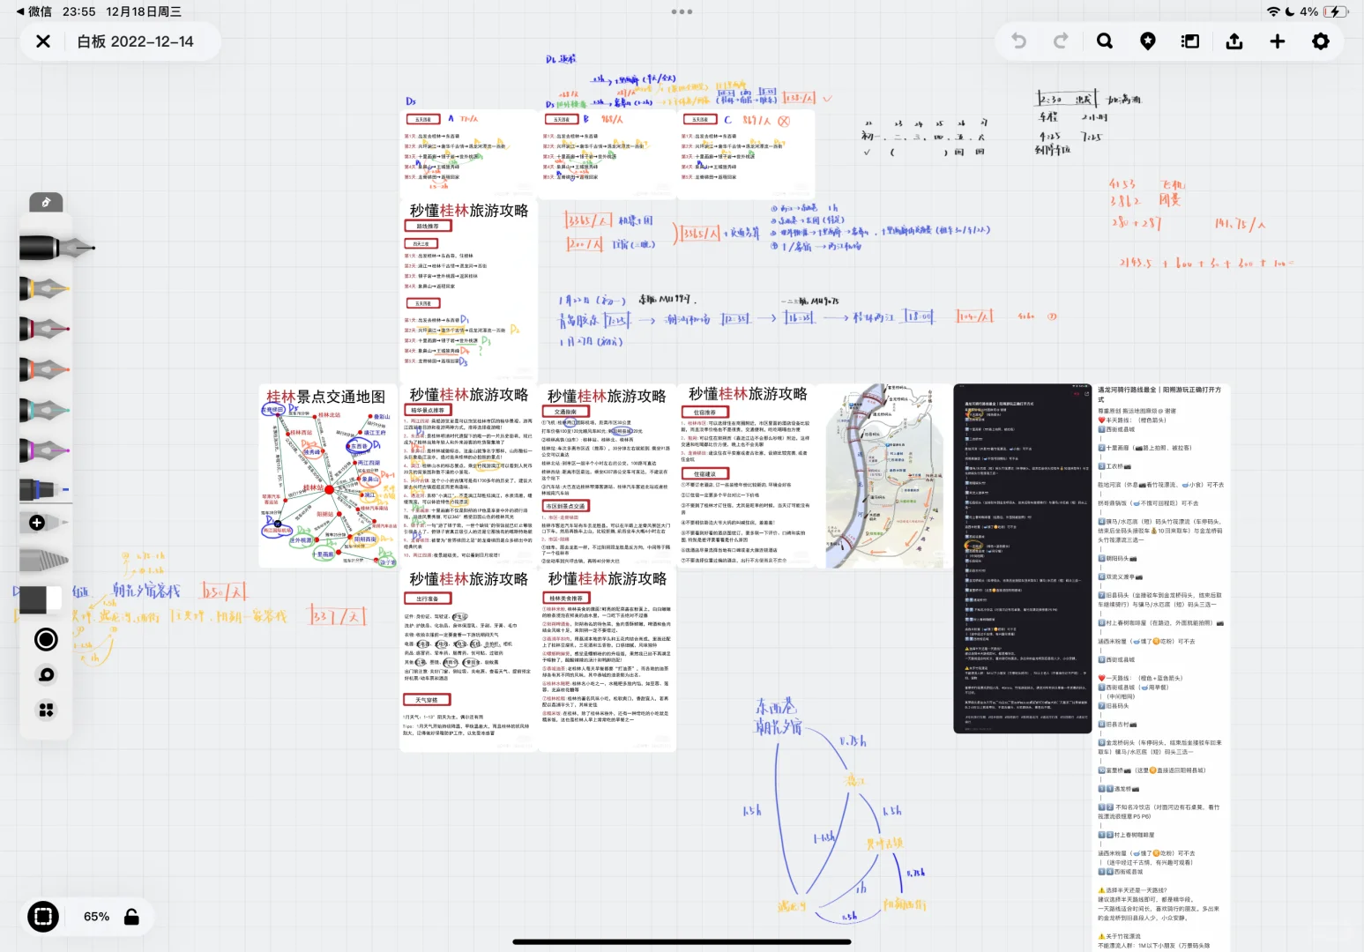Open the settings gear
1364x952 pixels.
pos(1321,41)
